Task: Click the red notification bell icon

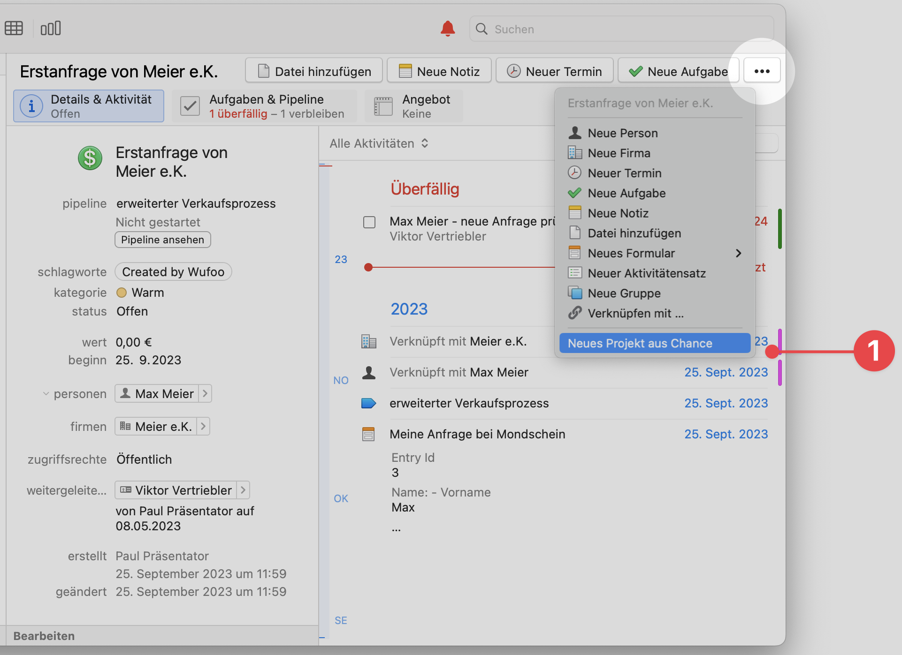Action: tap(447, 29)
